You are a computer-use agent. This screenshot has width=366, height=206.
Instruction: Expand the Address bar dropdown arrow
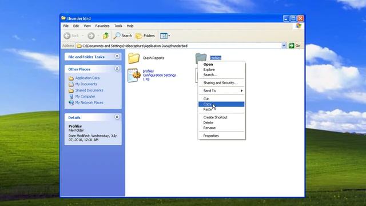284,46
